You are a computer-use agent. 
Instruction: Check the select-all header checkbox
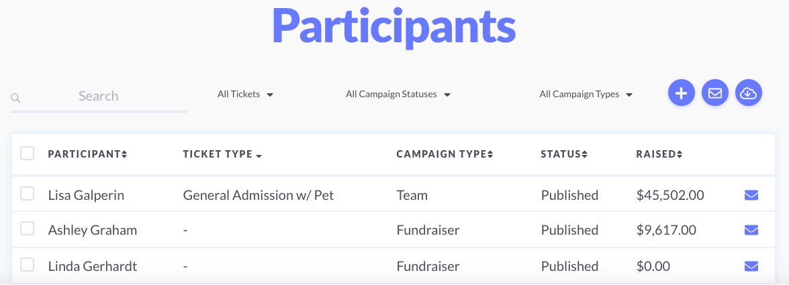point(27,154)
